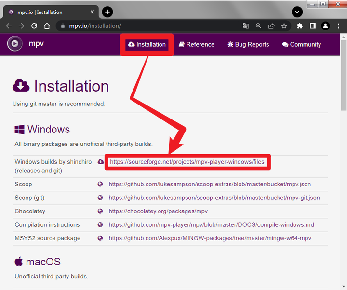Open the three-dot Chrome menu
This screenshot has height=290, width=347.
coord(338,26)
